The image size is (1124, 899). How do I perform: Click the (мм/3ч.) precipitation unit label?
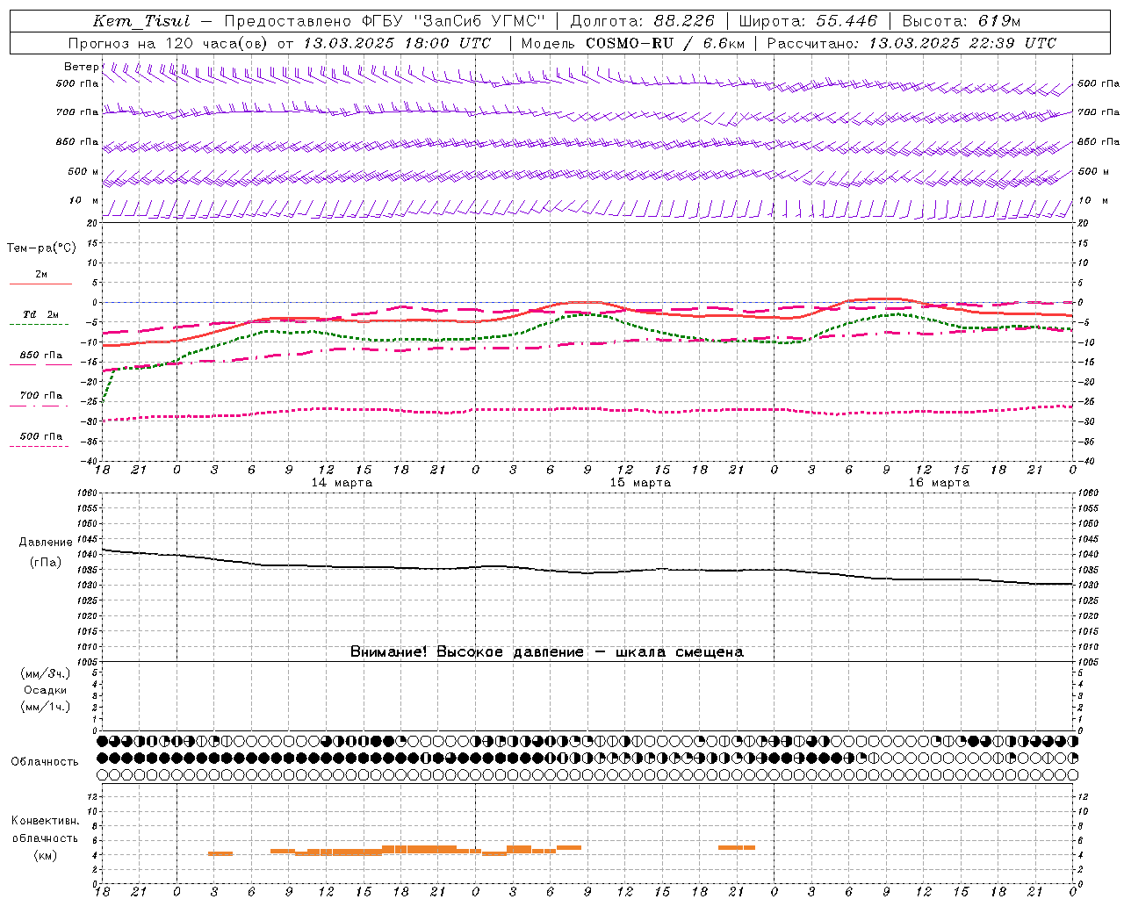coord(46,673)
